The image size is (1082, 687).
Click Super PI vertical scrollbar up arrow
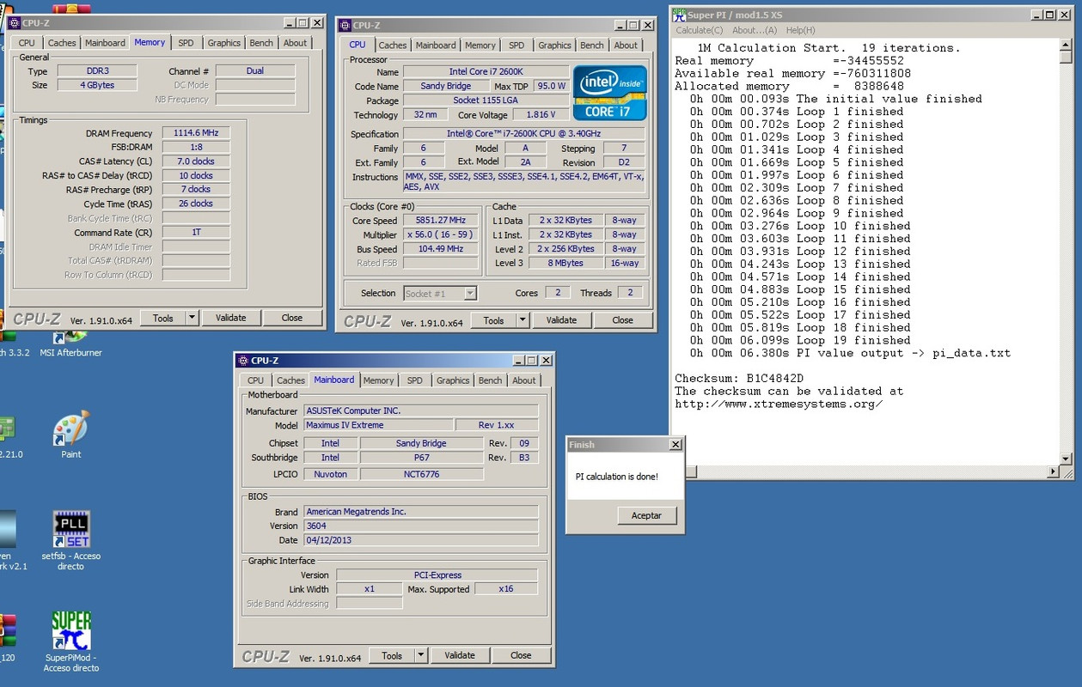(1067, 46)
